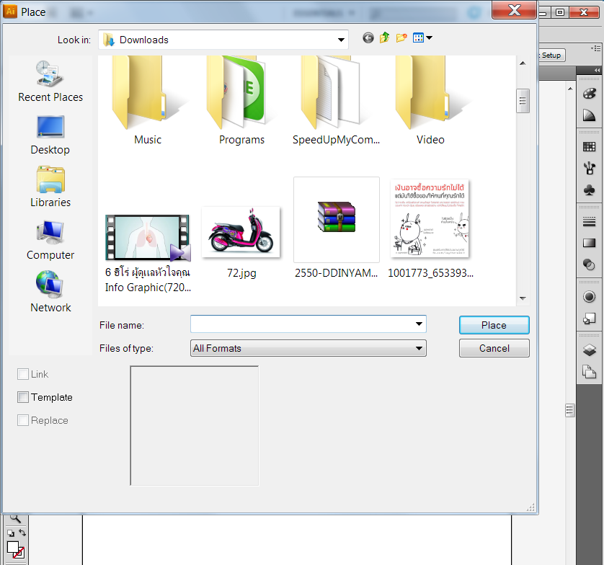The image size is (604, 565).
Task: Go to Computer location
Action: pos(50,240)
